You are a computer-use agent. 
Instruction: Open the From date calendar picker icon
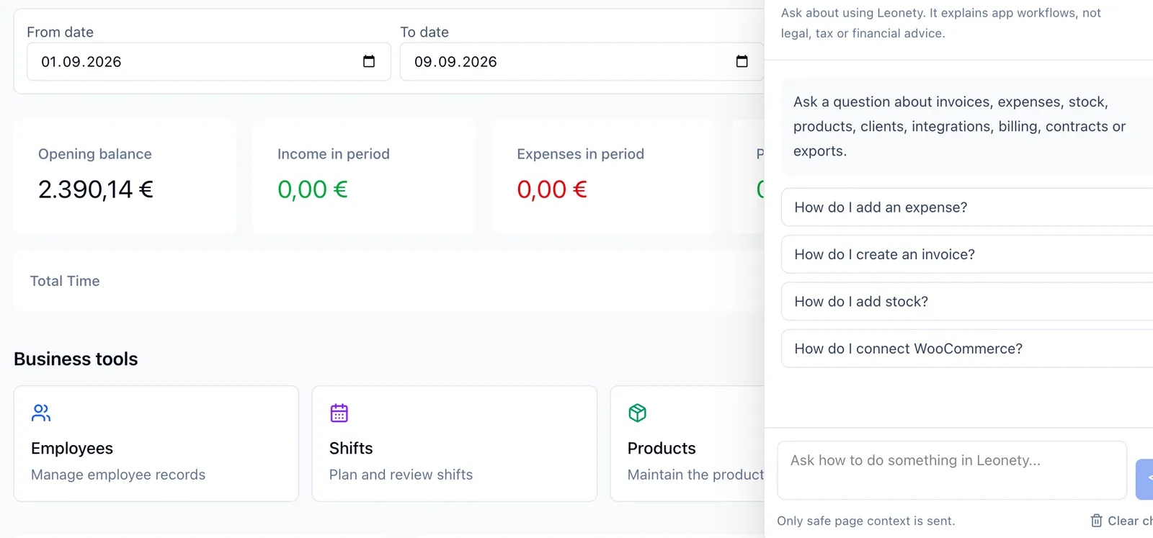369,61
